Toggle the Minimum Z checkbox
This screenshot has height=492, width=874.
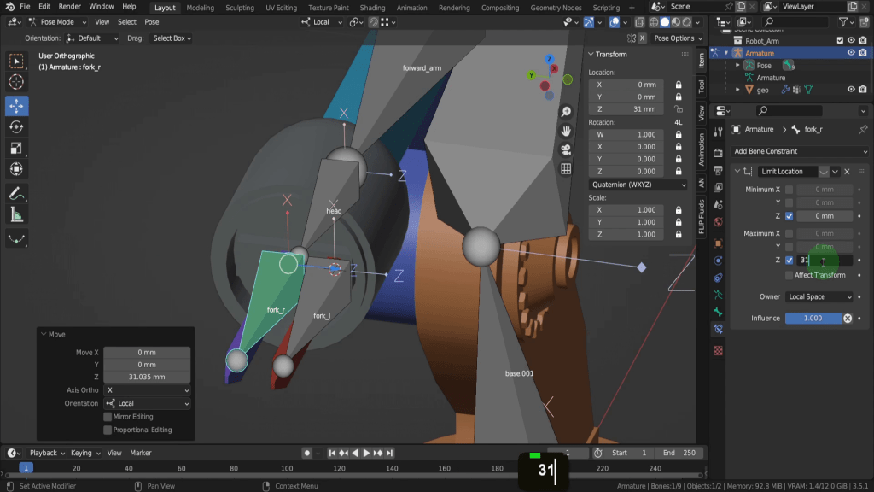tap(789, 216)
